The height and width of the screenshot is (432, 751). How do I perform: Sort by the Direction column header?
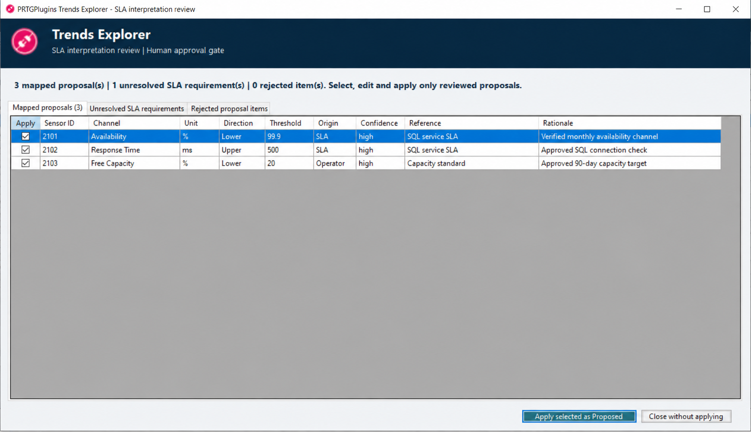(x=242, y=123)
